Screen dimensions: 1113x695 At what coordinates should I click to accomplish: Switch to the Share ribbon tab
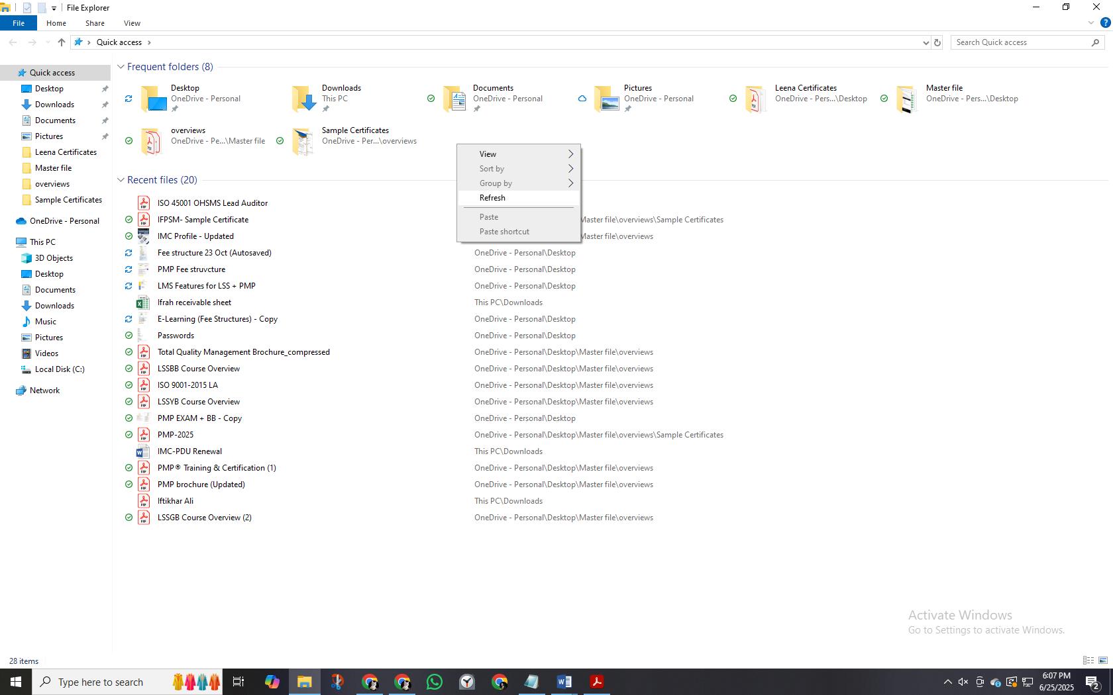[95, 23]
